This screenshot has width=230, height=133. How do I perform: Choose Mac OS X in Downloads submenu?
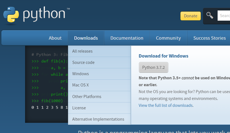(x=99, y=85)
